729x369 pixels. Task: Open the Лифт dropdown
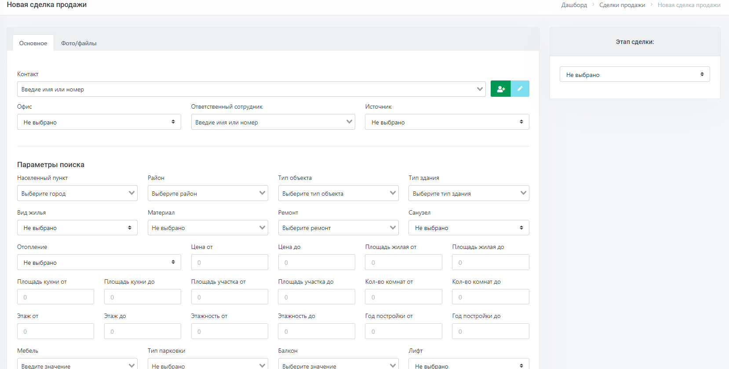click(469, 364)
